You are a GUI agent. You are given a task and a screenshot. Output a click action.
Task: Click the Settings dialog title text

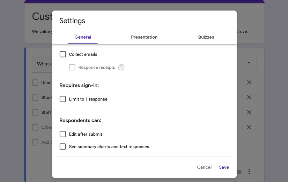(72, 21)
